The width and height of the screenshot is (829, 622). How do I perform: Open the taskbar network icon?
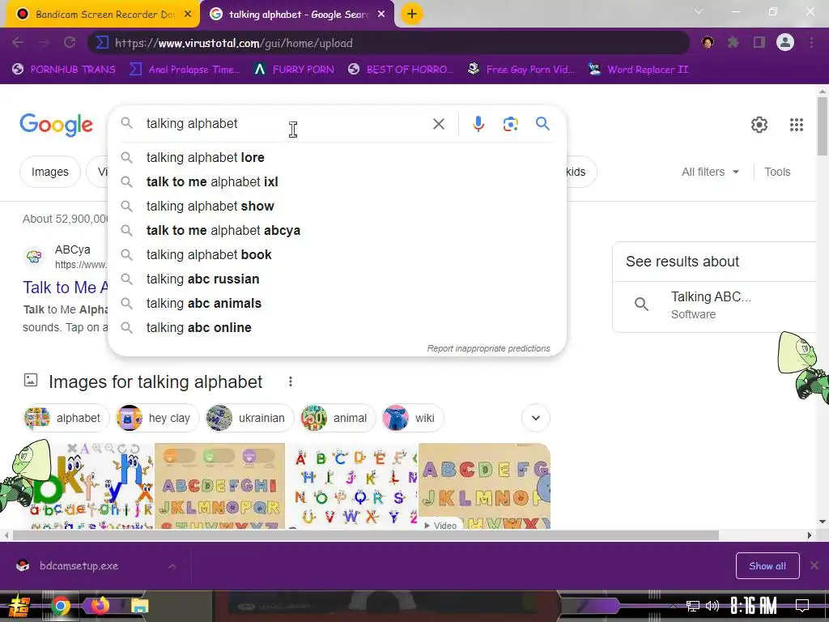[x=693, y=606]
